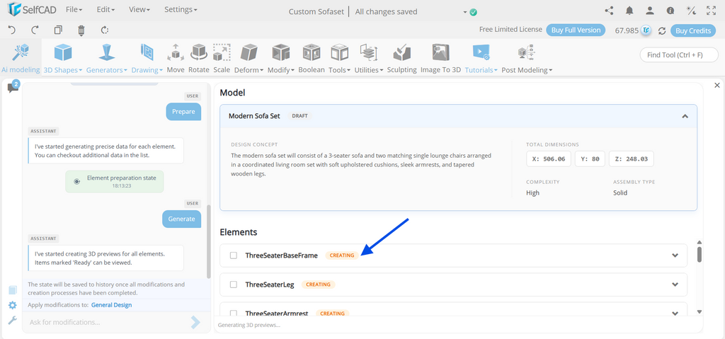
Task: Expand the ThreeSeaterLeg element row
Action: tap(675, 285)
